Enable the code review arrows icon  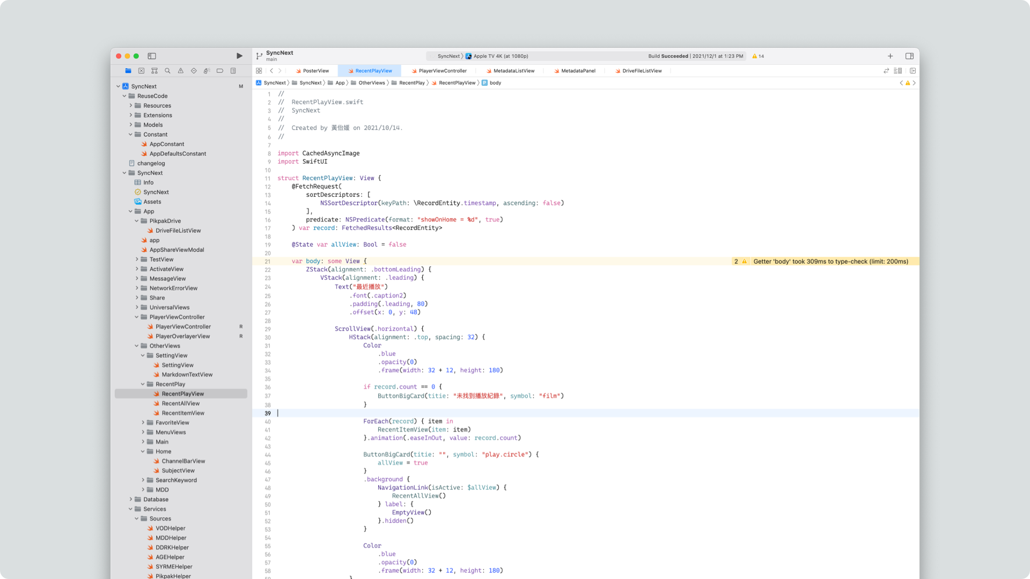tap(886, 71)
